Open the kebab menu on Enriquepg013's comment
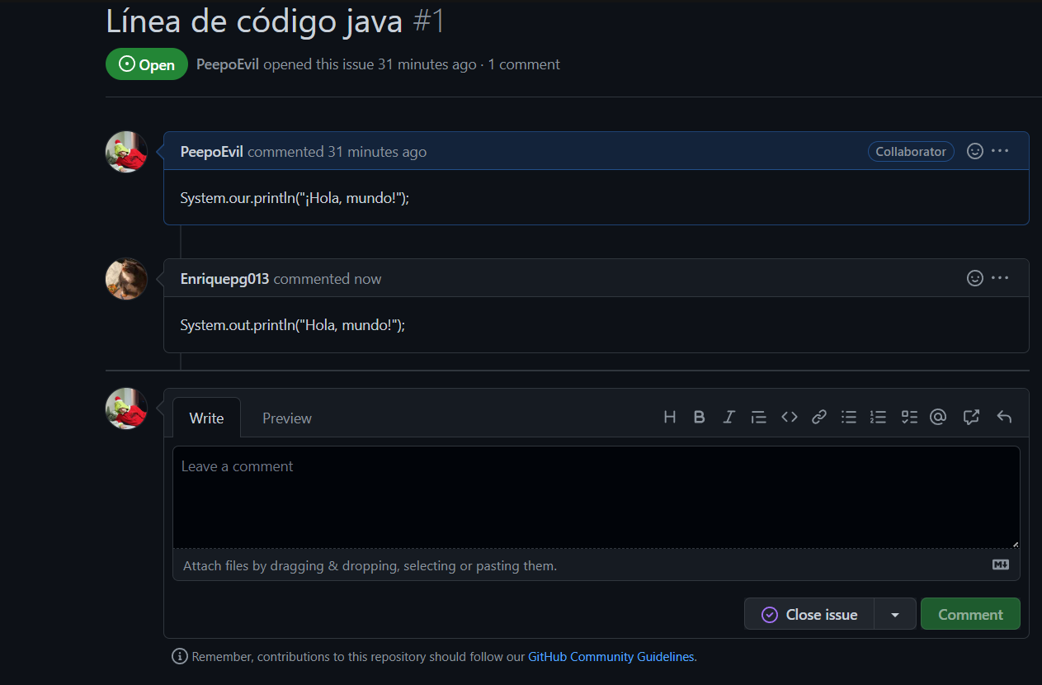The height and width of the screenshot is (685, 1042). pyautogui.click(x=1000, y=278)
